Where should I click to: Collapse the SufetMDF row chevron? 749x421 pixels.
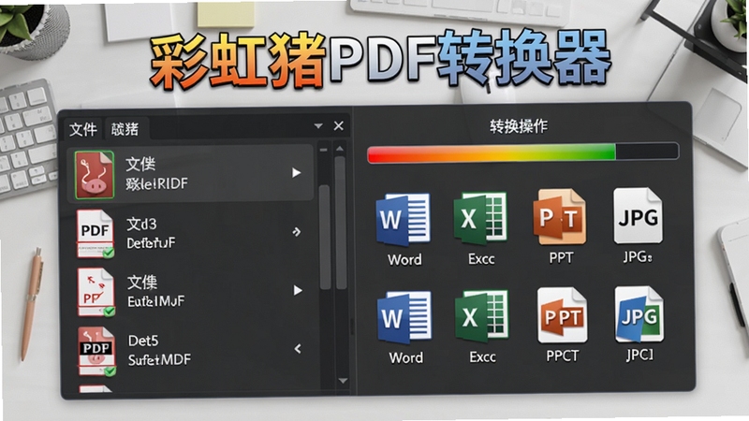click(298, 349)
